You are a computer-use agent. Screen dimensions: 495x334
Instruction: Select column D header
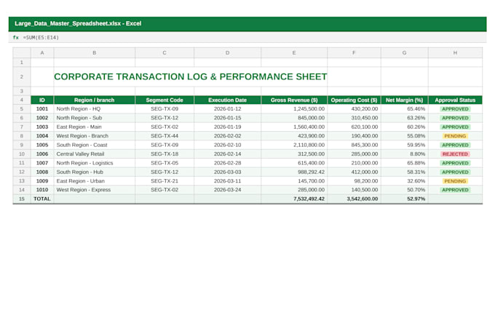point(227,52)
